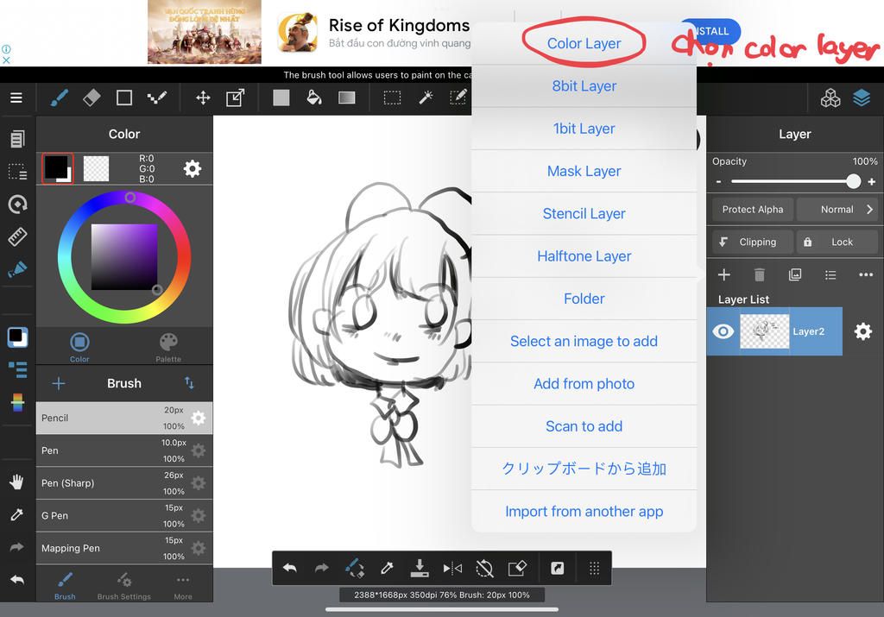Select the Hand pan tool
Viewport: 884px width, 617px height.
[17, 482]
